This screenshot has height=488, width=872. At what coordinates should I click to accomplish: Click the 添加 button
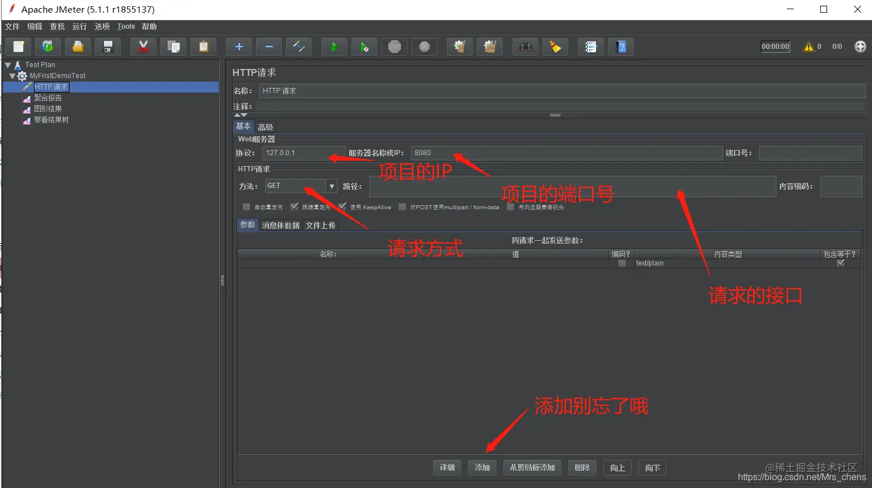tap(482, 468)
